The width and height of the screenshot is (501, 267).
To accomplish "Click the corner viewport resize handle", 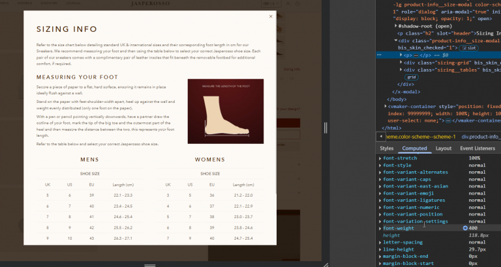I will (326, 264).
